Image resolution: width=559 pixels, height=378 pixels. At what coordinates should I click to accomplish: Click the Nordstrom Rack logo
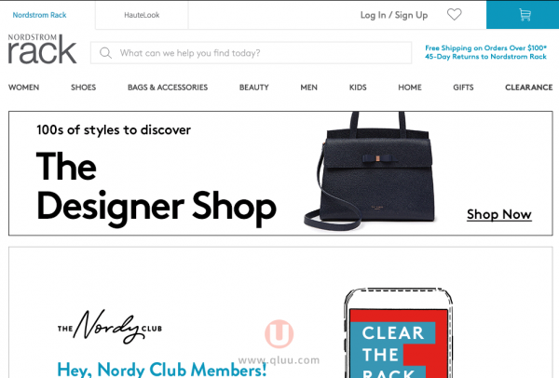click(x=42, y=48)
